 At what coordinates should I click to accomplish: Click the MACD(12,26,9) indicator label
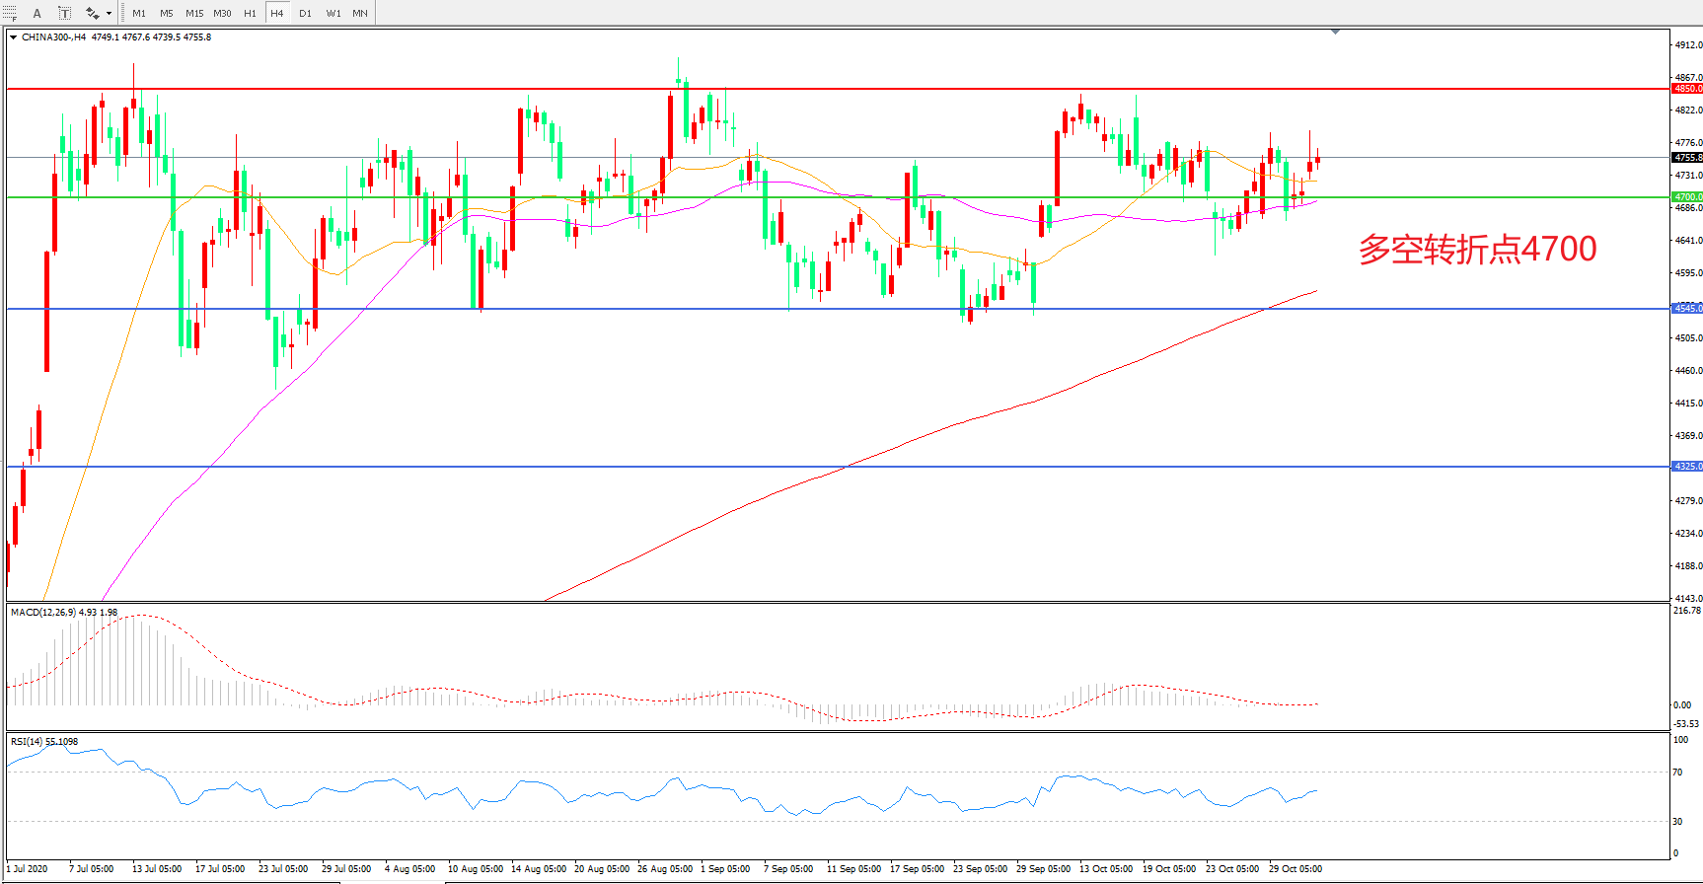(63, 613)
